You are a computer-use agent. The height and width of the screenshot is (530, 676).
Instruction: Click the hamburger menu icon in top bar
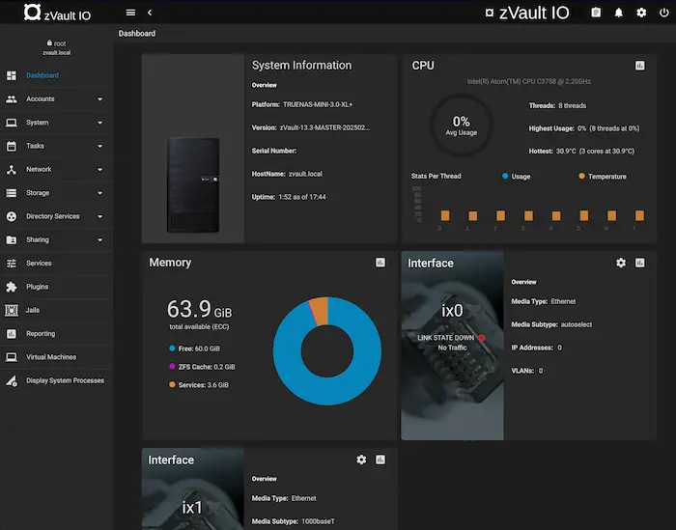[130, 13]
